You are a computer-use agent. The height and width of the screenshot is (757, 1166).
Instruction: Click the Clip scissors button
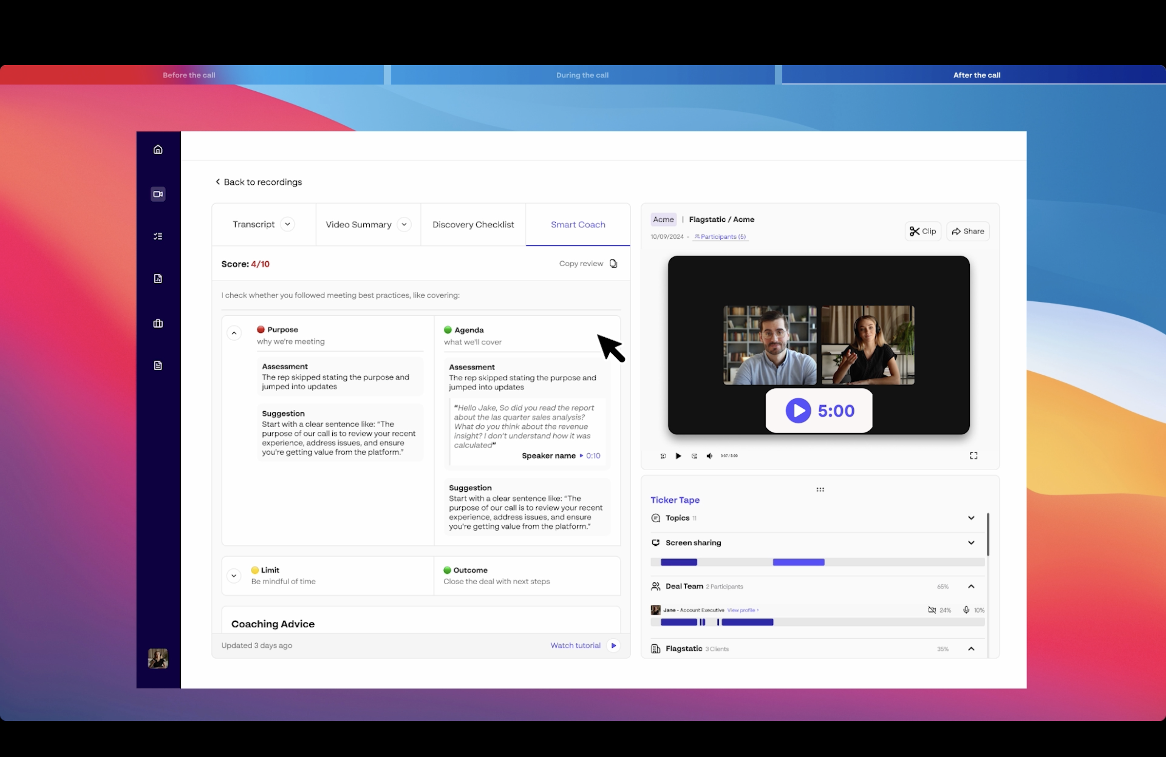tap(923, 231)
